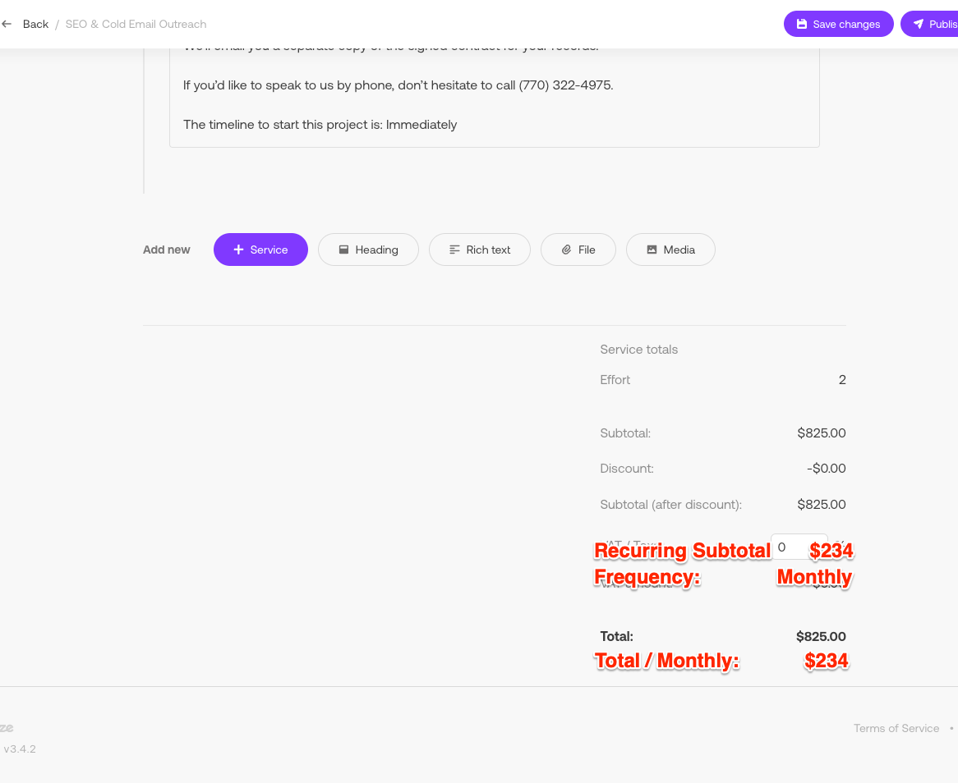Click the plus icon on Service button
Screen dimensions: 958x783
coord(238,250)
